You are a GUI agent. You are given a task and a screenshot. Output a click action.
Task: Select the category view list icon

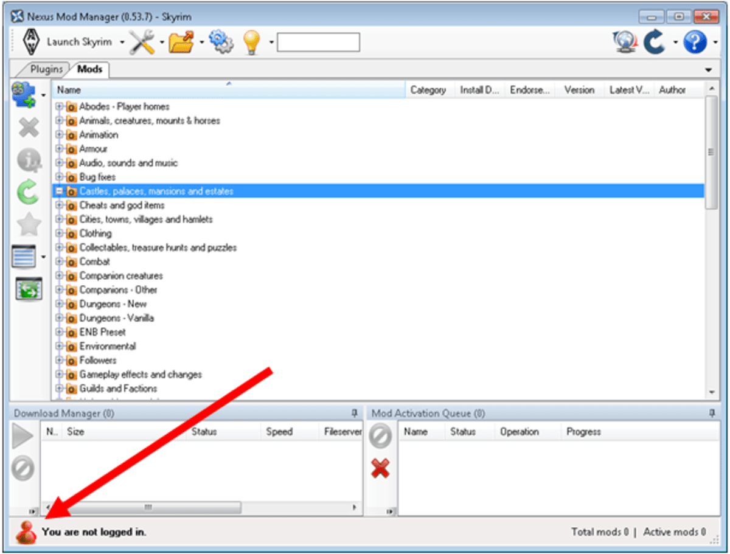pyautogui.click(x=25, y=256)
